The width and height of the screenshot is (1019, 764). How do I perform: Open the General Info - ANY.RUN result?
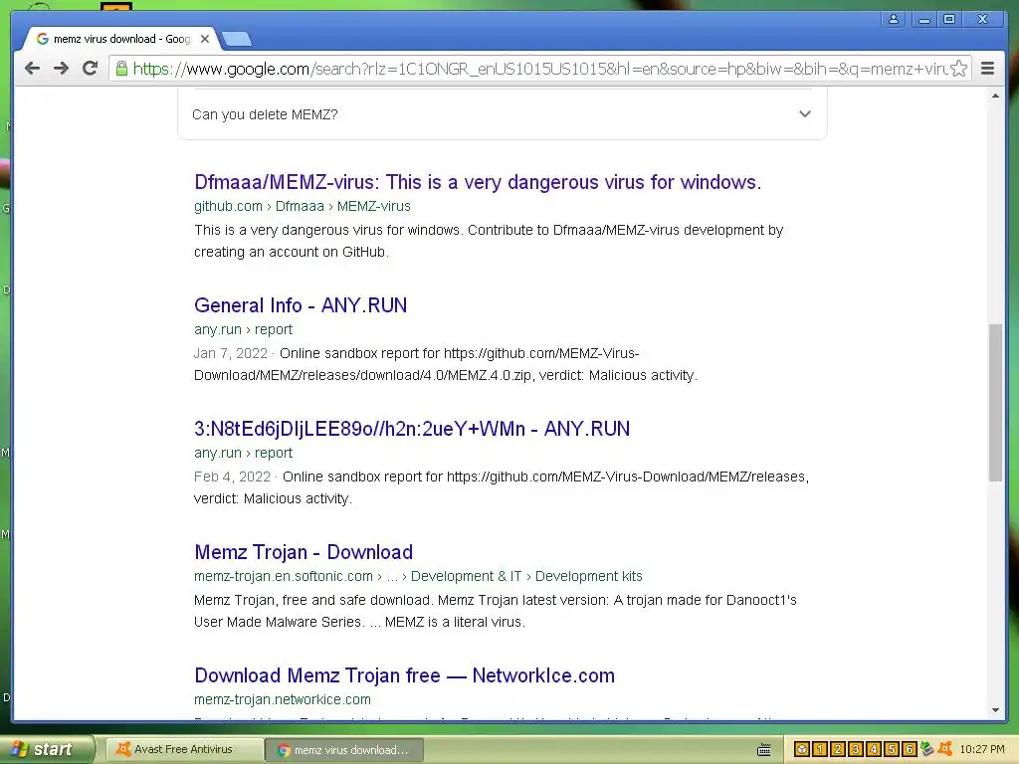pos(301,305)
